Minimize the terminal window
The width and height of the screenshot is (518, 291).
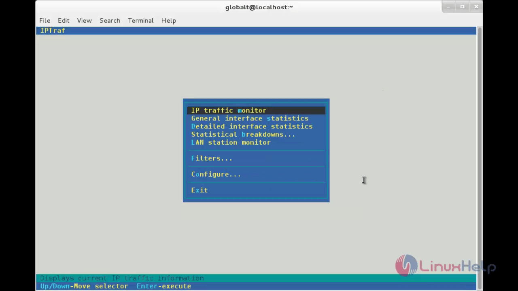(448, 7)
